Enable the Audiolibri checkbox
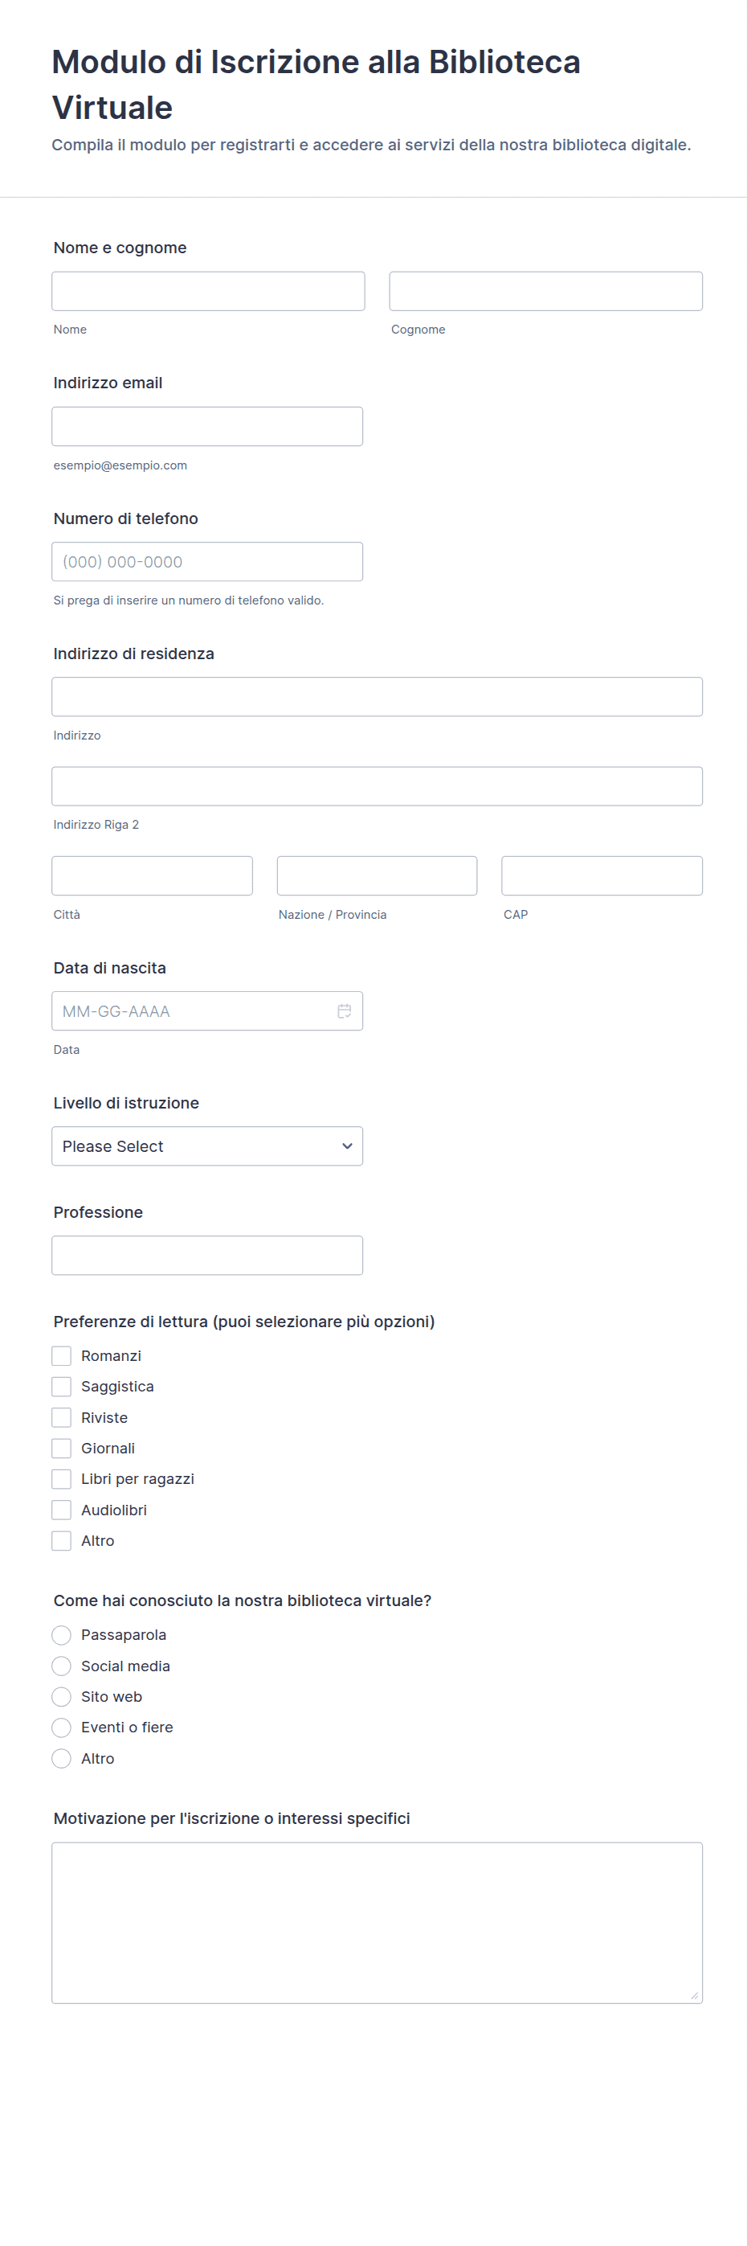This screenshot has width=747, height=2246. click(x=62, y=1509)
